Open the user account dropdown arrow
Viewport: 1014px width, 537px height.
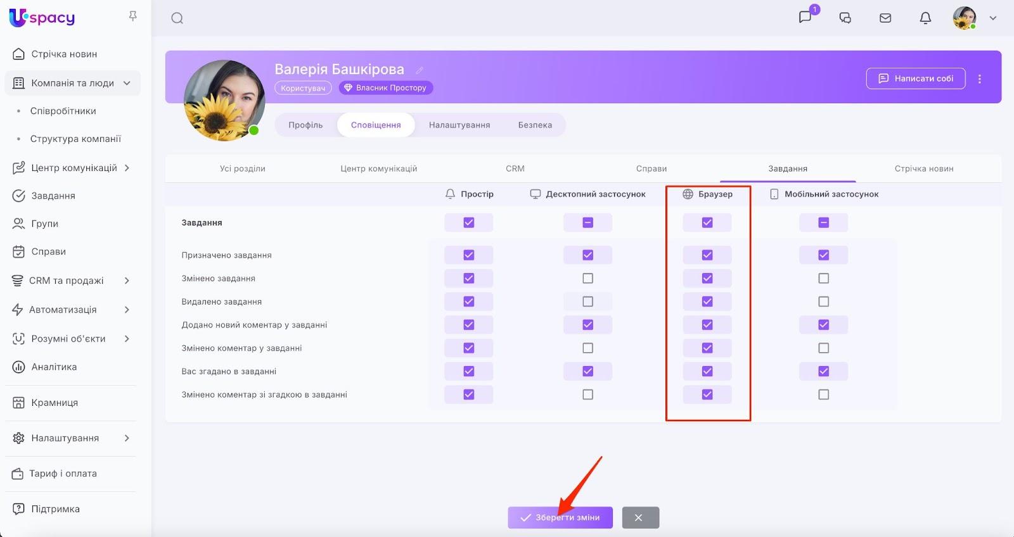(x=993, y=18)
